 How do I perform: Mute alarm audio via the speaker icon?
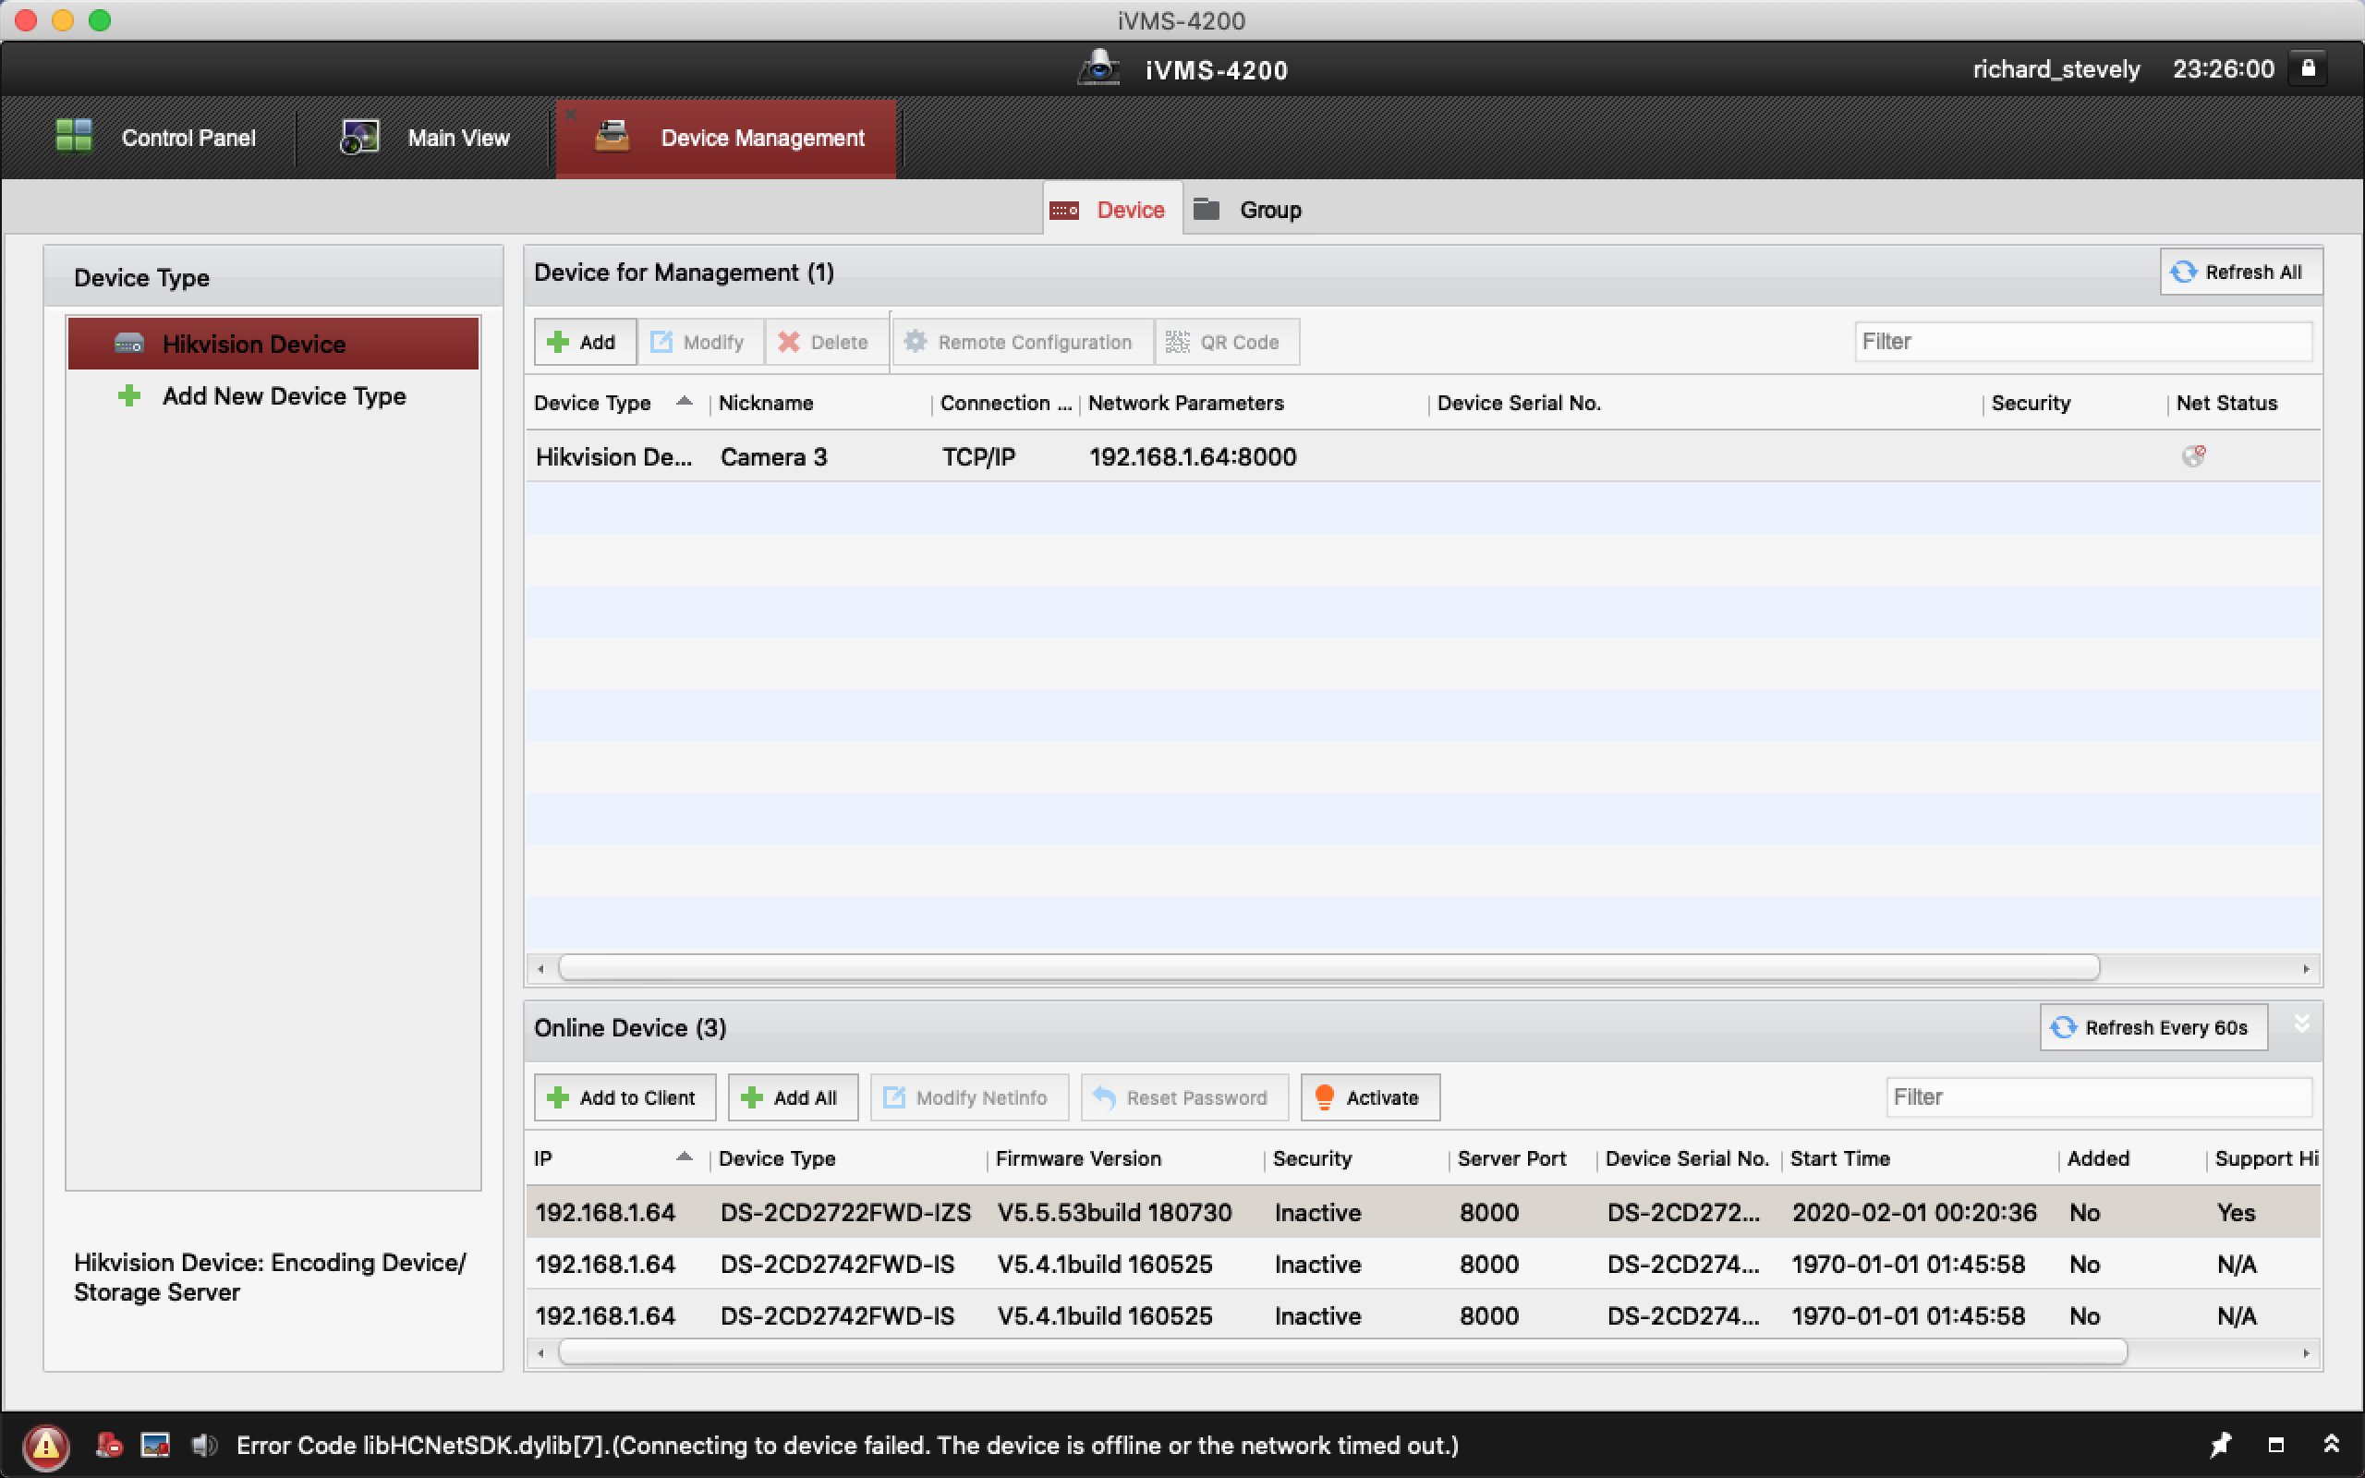204,1445
